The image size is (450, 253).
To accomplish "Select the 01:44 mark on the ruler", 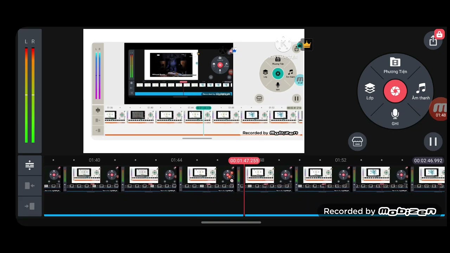I will point(176,160).
